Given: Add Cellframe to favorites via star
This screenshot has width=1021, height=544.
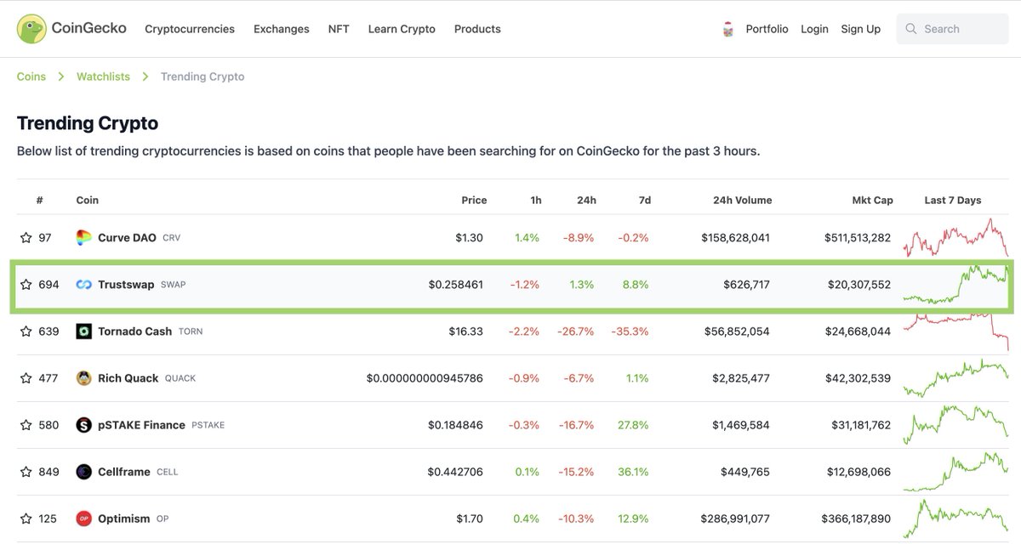Looking at the screenshot, I should (x=26, y=472).
